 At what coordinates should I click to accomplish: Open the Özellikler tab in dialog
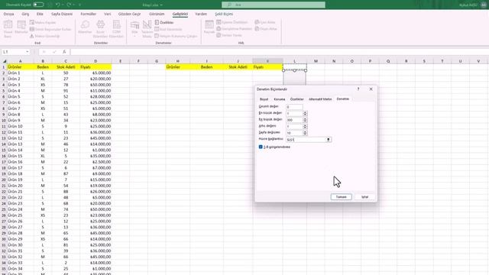297,99
